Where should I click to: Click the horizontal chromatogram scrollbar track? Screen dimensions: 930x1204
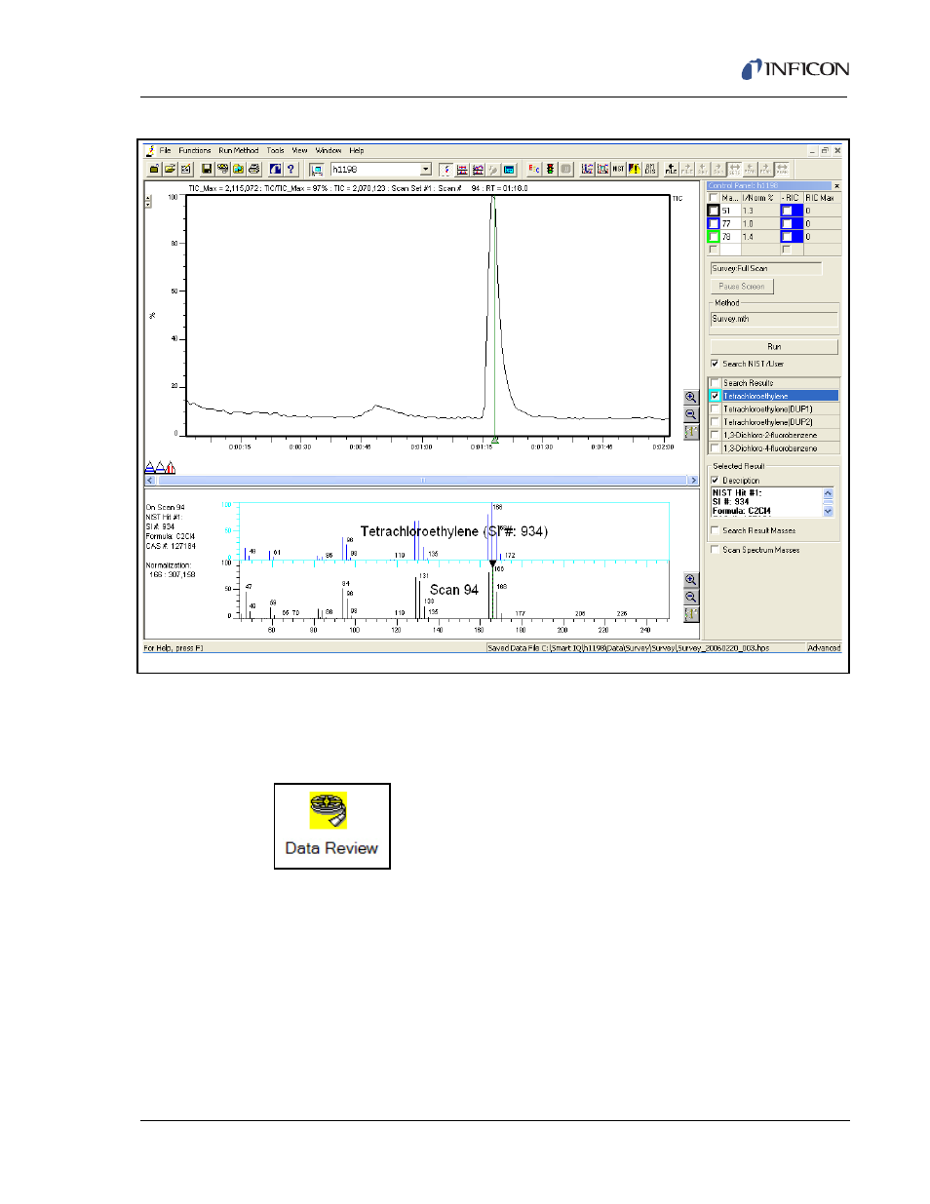pos(422,481)
